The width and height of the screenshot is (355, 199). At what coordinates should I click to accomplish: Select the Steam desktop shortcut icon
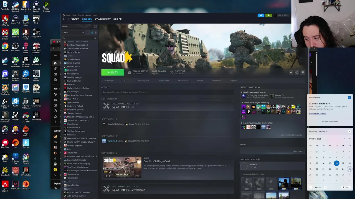[5, 61]
